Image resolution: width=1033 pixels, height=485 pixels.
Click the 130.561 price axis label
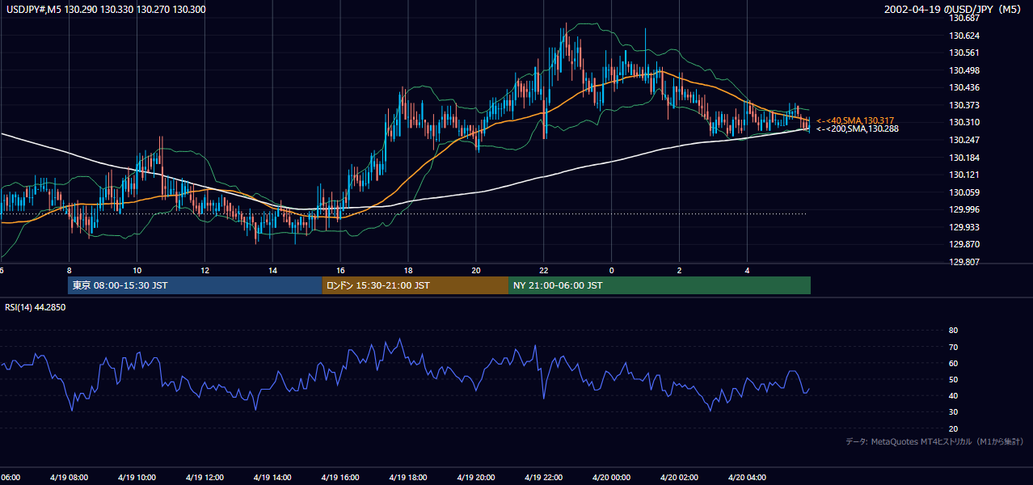(963, 53)
